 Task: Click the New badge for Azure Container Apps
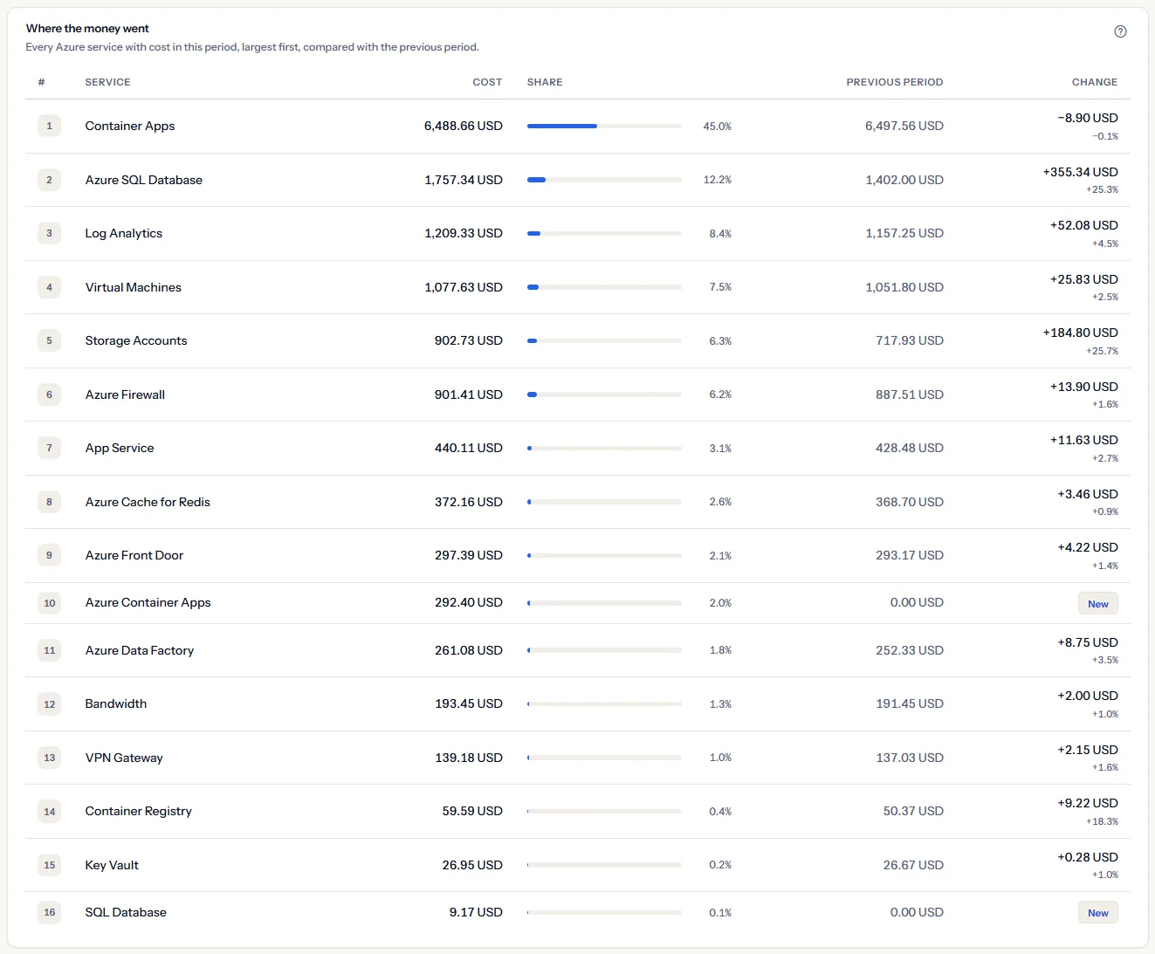[1098, 603]
